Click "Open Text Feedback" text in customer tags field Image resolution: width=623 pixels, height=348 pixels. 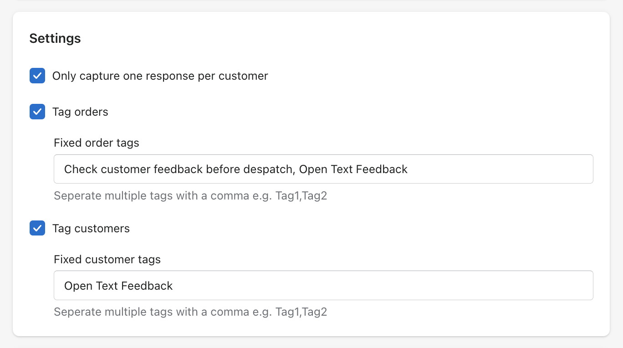(118, 286)
